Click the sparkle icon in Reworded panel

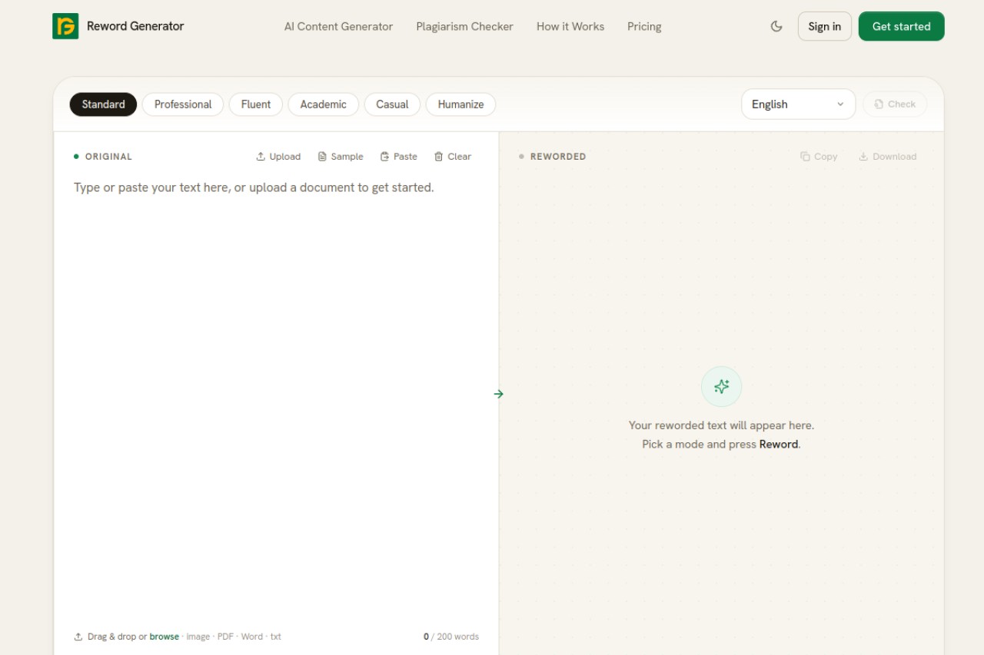click(x=721, y=386)
